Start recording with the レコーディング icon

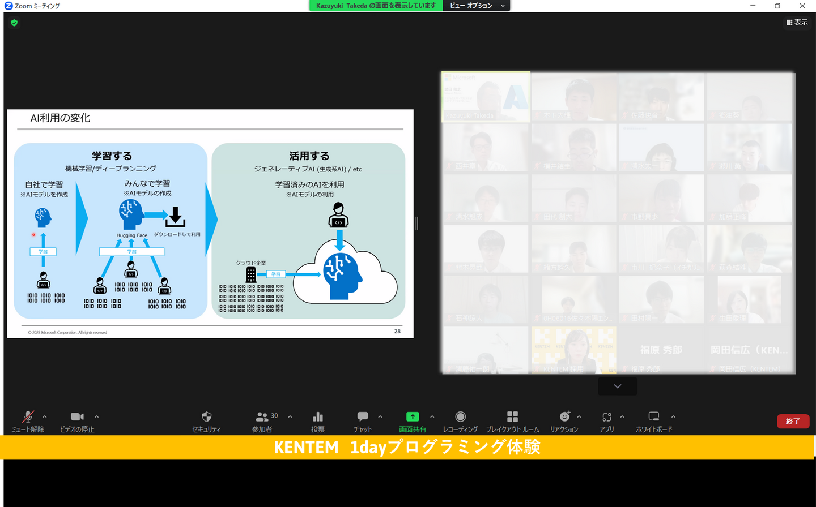pos(460,417)
